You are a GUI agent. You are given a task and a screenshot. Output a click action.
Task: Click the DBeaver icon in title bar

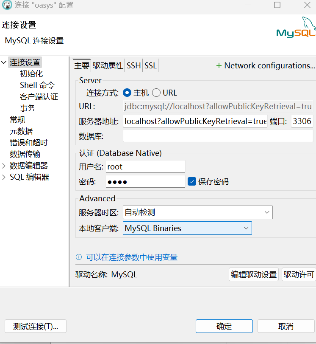point(7,5)
